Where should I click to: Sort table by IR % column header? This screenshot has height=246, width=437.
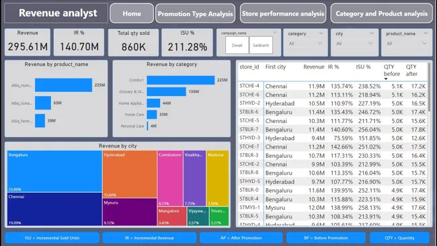click(333, 67)
